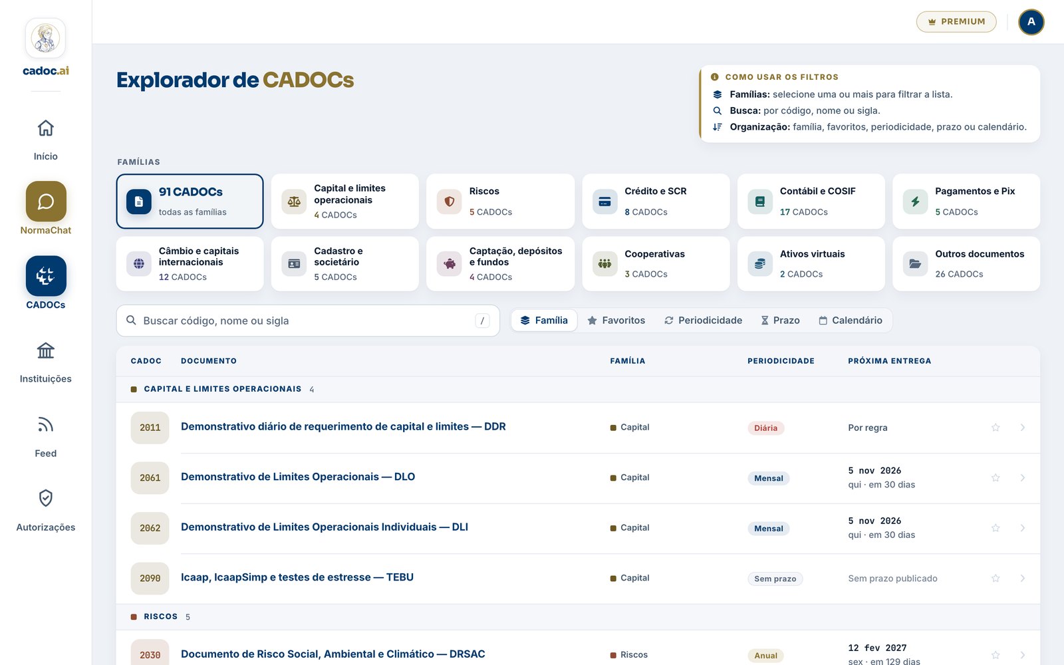Switch to the Favoritos tab
Viewport: 1064px width, 665px height.
616,321
